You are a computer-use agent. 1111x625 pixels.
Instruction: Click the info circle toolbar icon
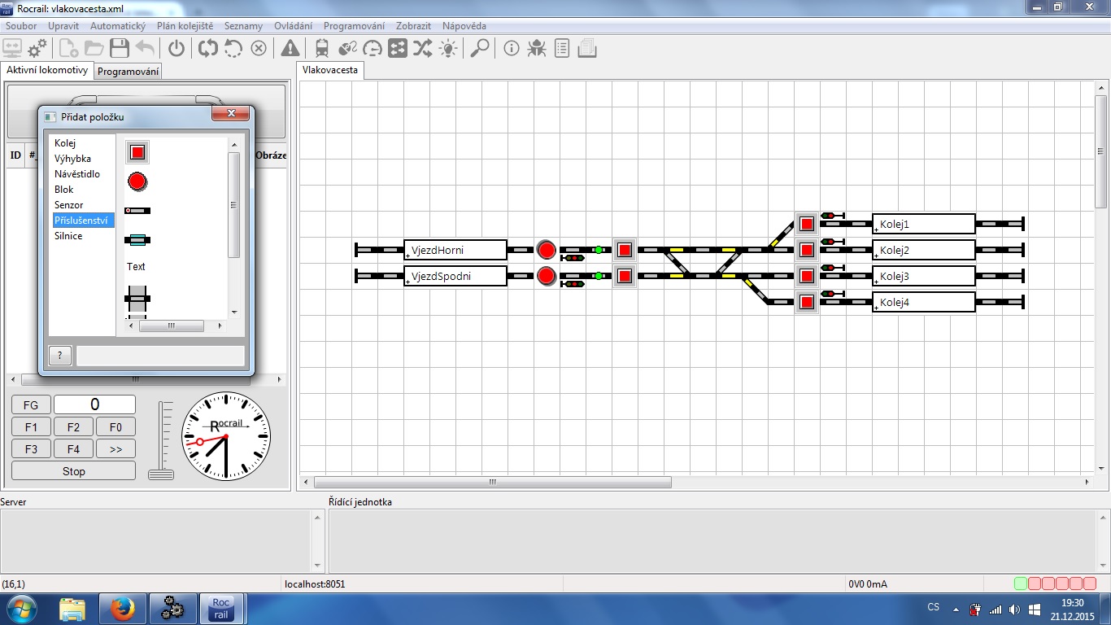[x=512, y=48]
